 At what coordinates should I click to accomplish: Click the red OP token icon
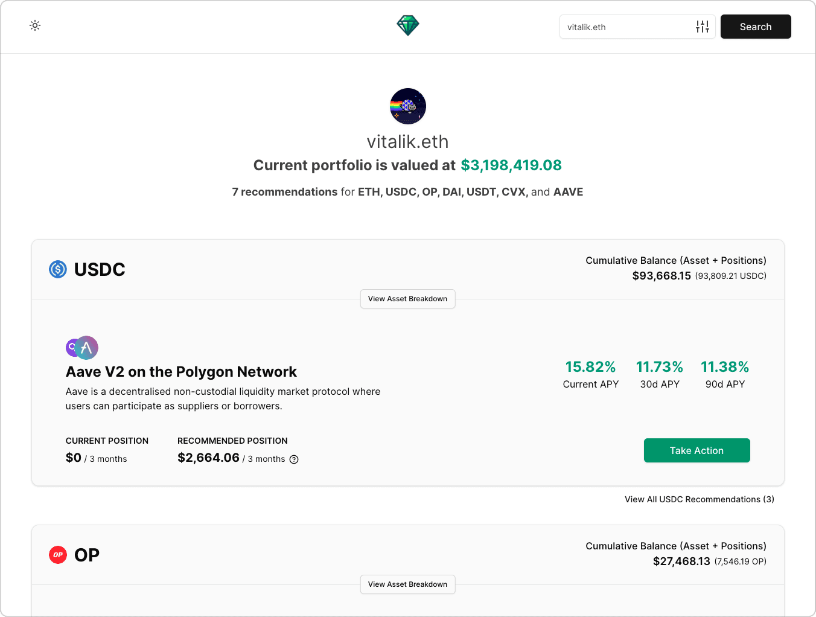58,555
